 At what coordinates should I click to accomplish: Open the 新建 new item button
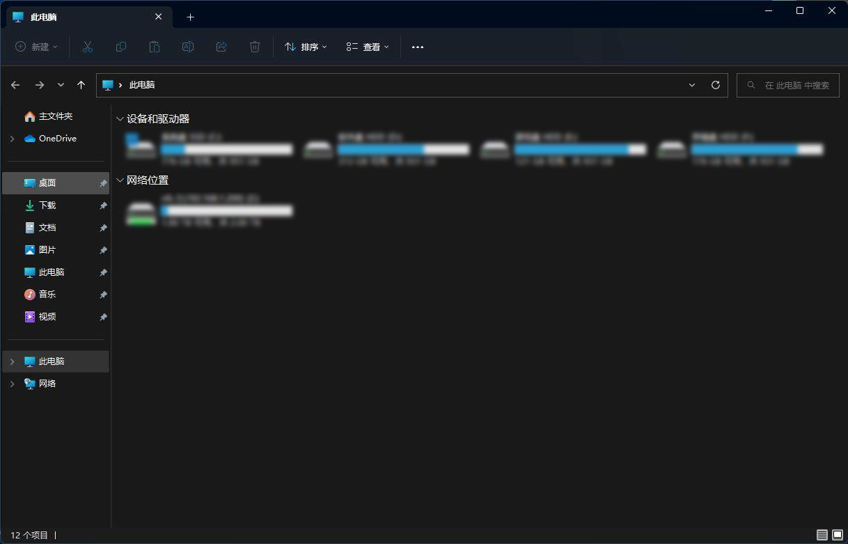pos(36,47)
